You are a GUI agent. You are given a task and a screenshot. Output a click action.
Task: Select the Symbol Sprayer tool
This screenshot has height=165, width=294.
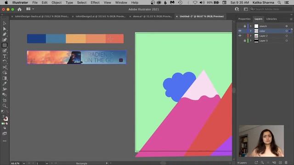point(5,89)
